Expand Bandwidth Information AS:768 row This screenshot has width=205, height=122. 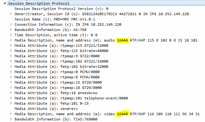[x=11, y=30]
